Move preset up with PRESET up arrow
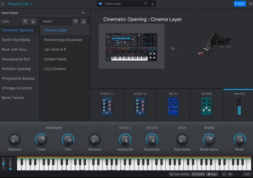 pyautogui.click(x=76, y=21)
